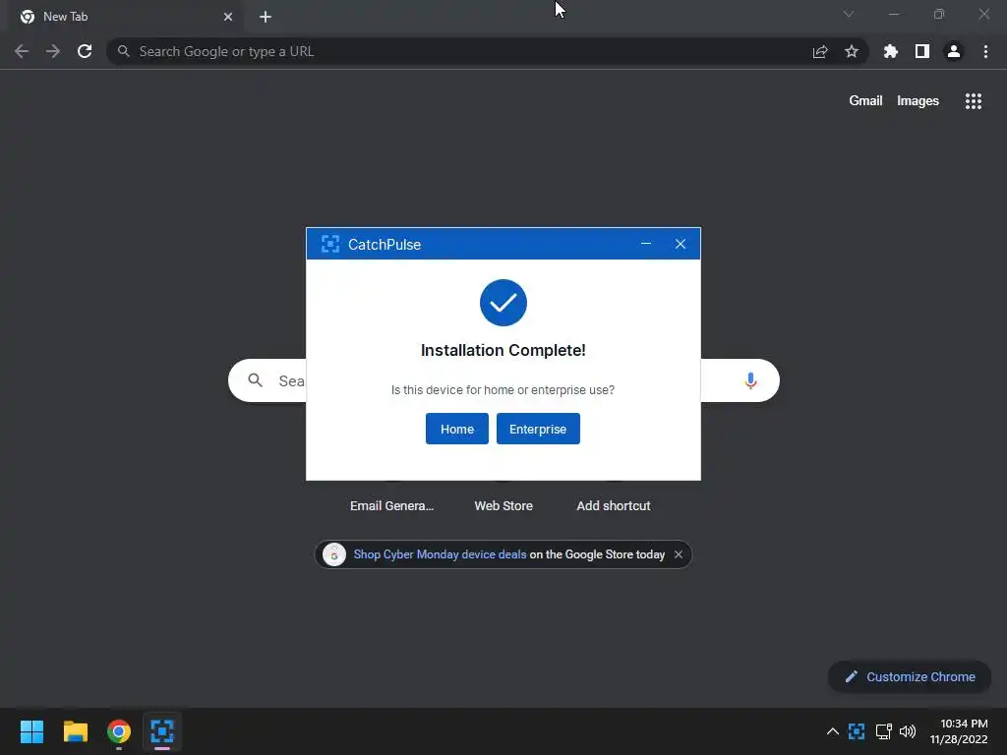Select the New Tab tab
The width and height of the screenshot is (1007, 755).
[125, 17]
